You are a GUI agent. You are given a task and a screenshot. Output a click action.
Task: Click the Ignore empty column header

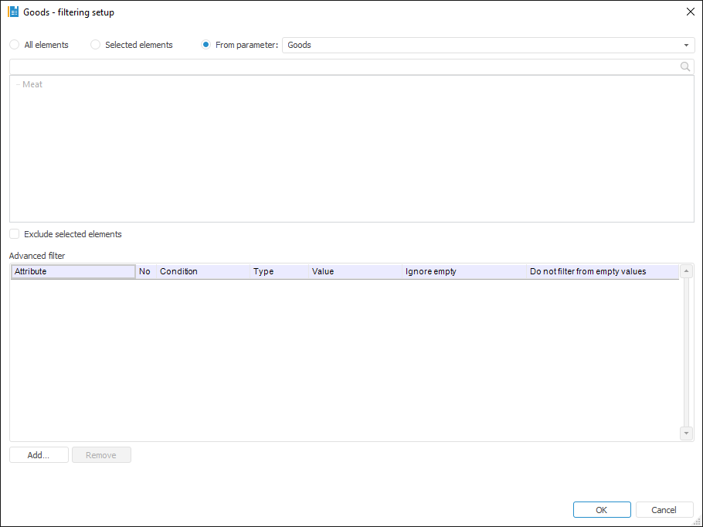[x=464, y=272]
